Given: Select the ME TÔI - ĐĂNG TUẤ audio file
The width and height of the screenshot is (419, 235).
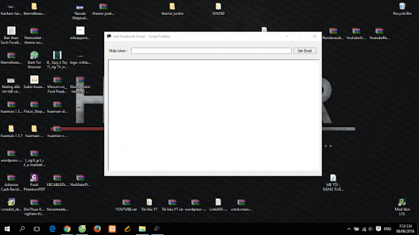Looking at the screenshot, I should tap(333, 183).
